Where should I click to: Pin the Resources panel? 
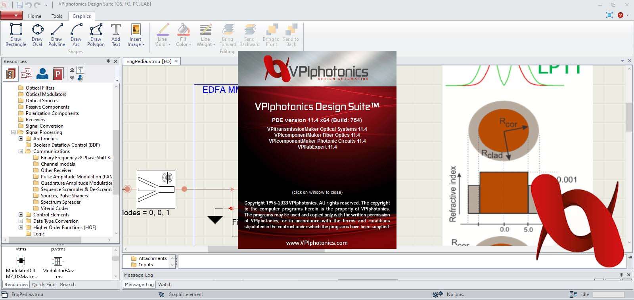108,61
